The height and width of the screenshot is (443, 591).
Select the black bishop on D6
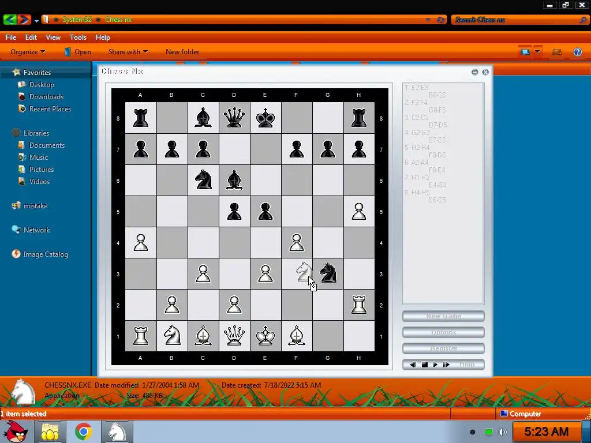(234, 180)
